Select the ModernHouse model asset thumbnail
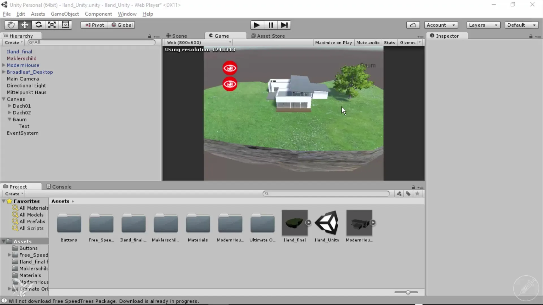Screen dimensions: 543x305 (359, 223)
